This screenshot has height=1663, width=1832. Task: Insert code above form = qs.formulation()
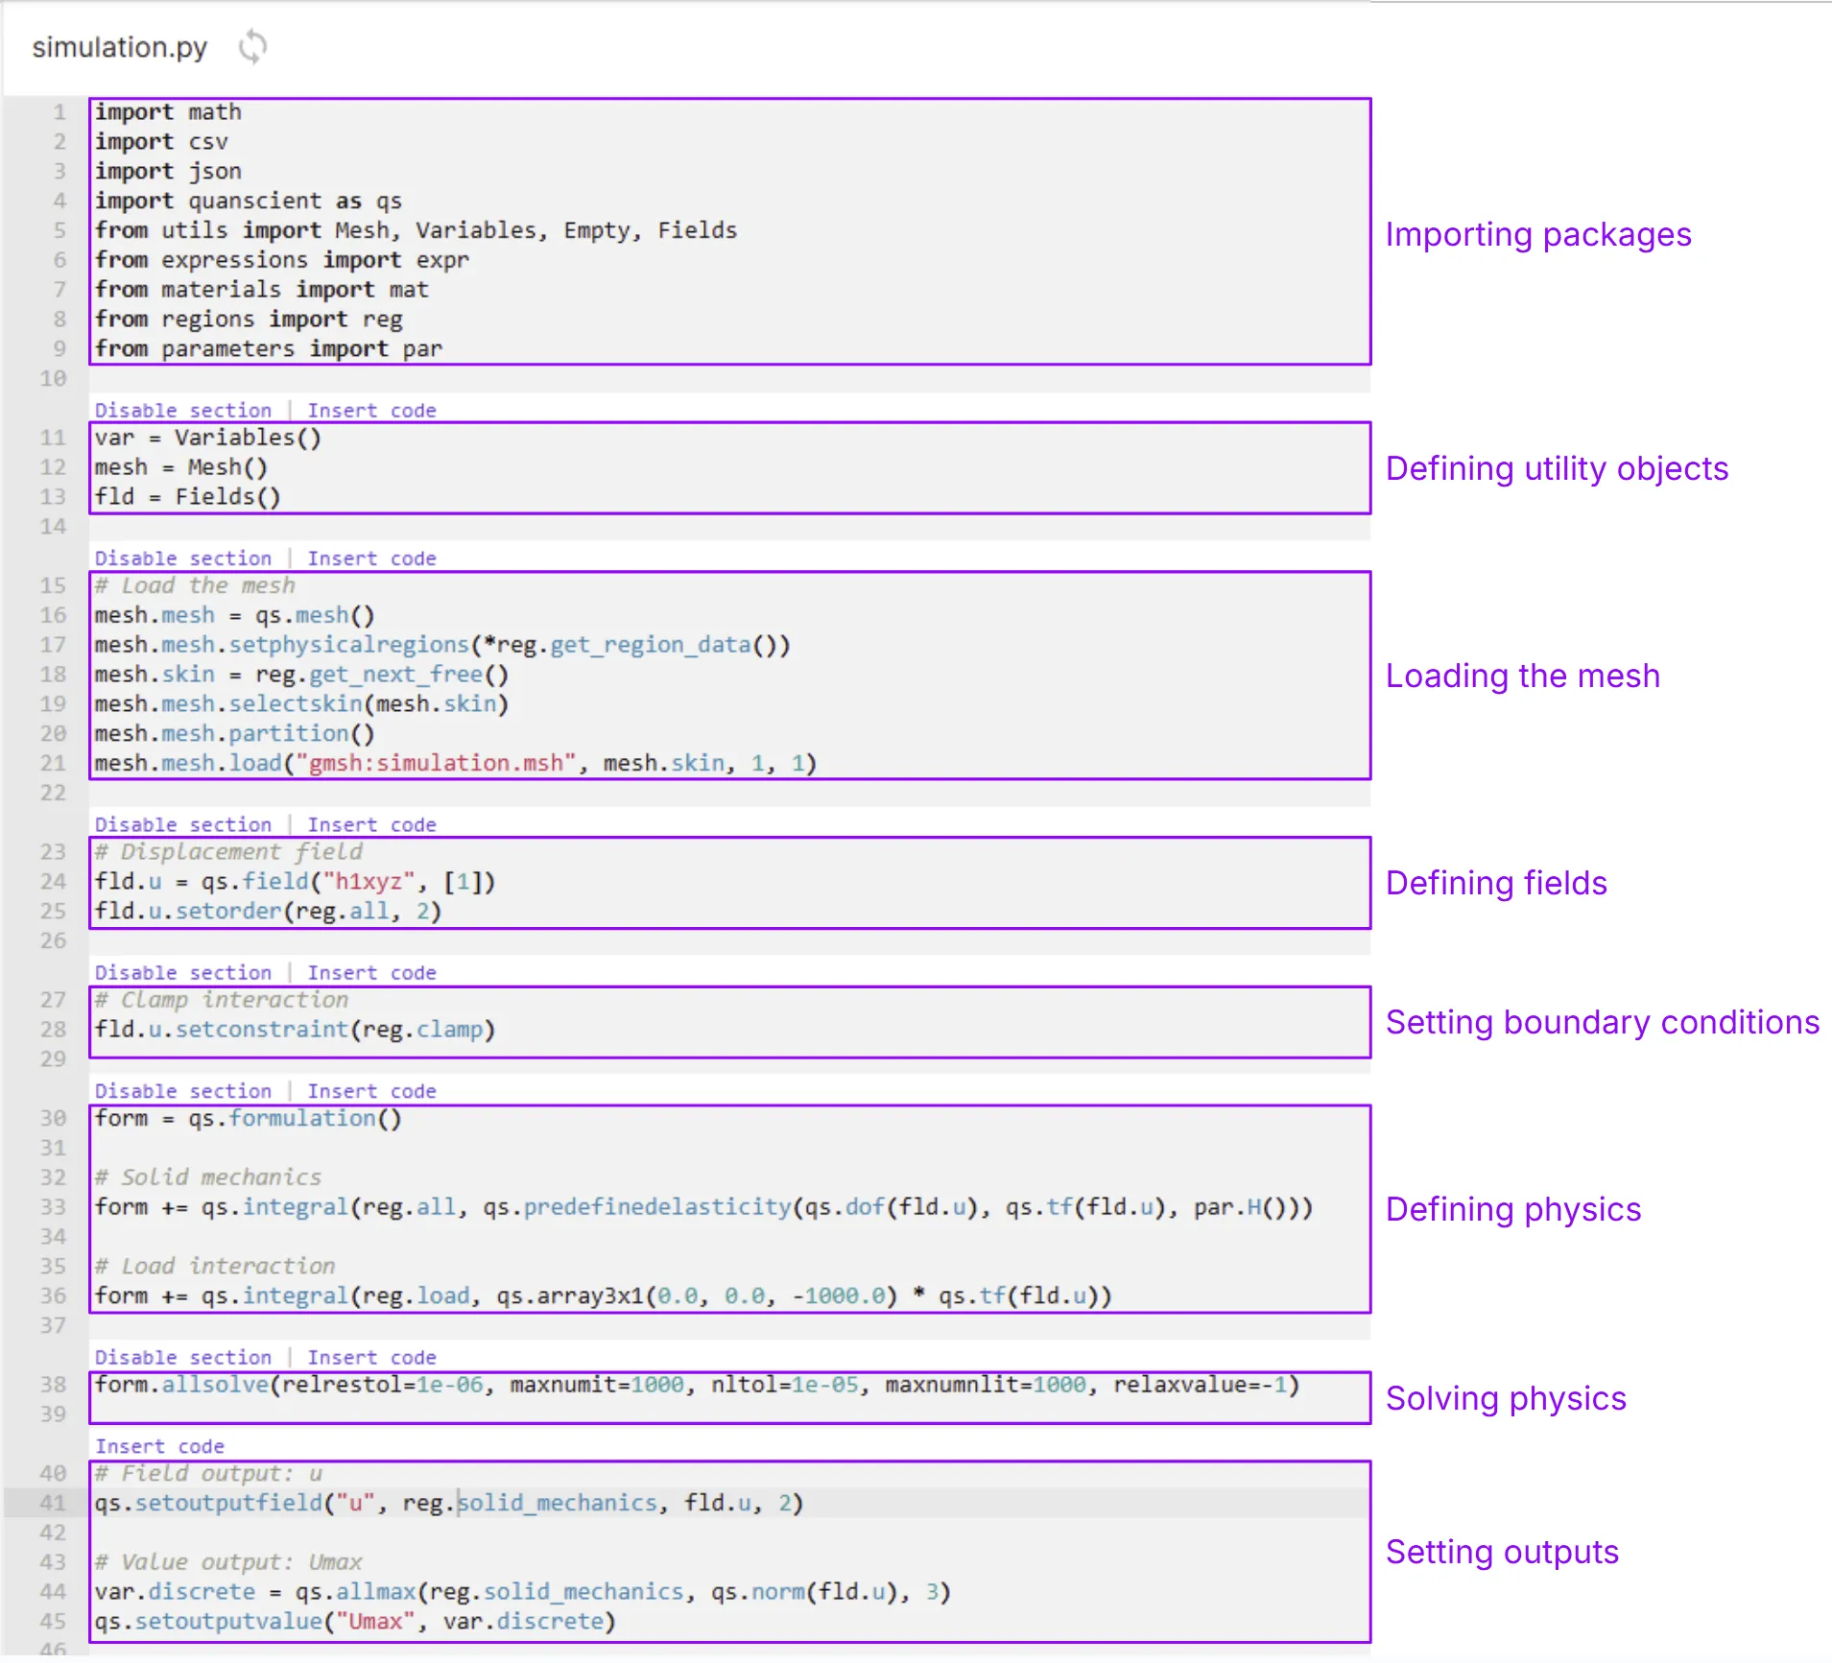[371, 1092]
